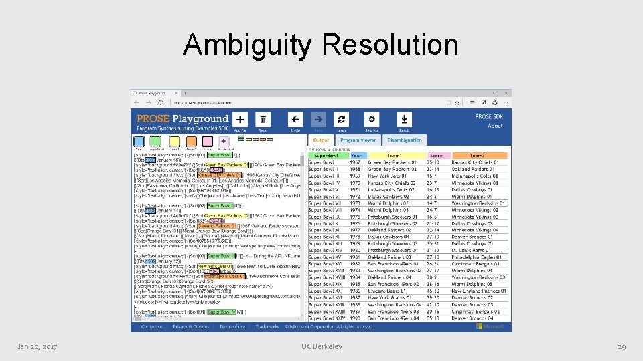The image size is (643, 361).
Task: Click the source text pane vertical scrollbar
Action: pos(302,235)
